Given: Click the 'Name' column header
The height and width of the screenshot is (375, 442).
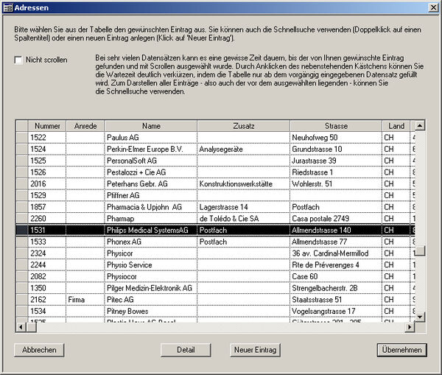Looking at the screenshot, I should 151,126.
